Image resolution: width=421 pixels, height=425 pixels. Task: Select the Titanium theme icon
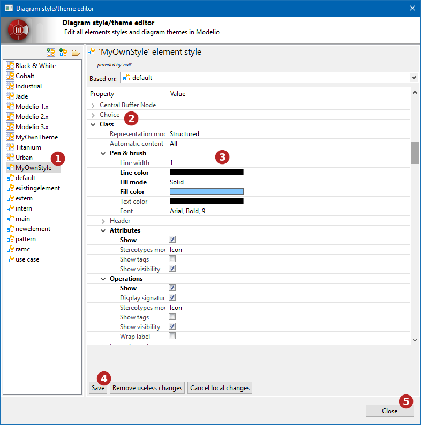click(10, 147)
